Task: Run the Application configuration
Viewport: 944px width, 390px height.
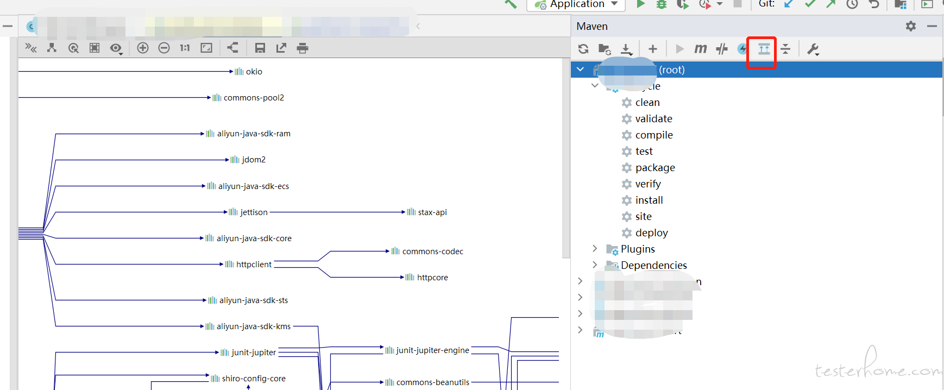Action: click(641, 4)
